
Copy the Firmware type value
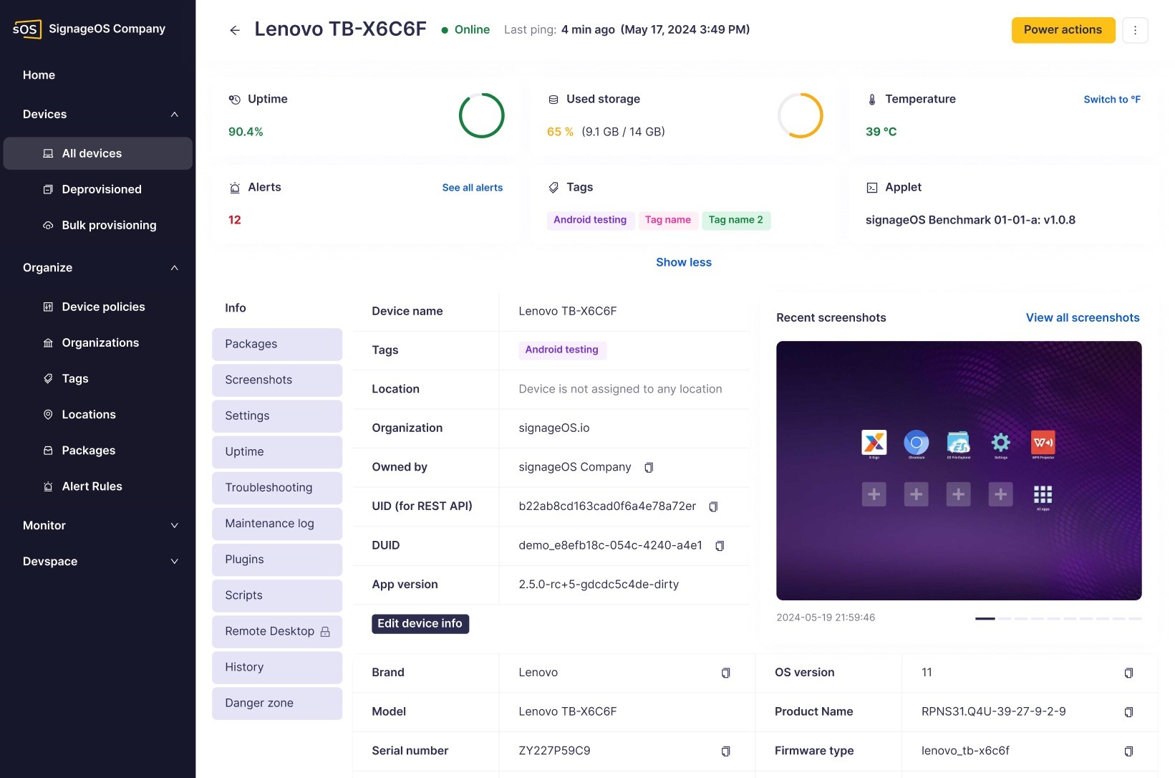click(1128, 751)
